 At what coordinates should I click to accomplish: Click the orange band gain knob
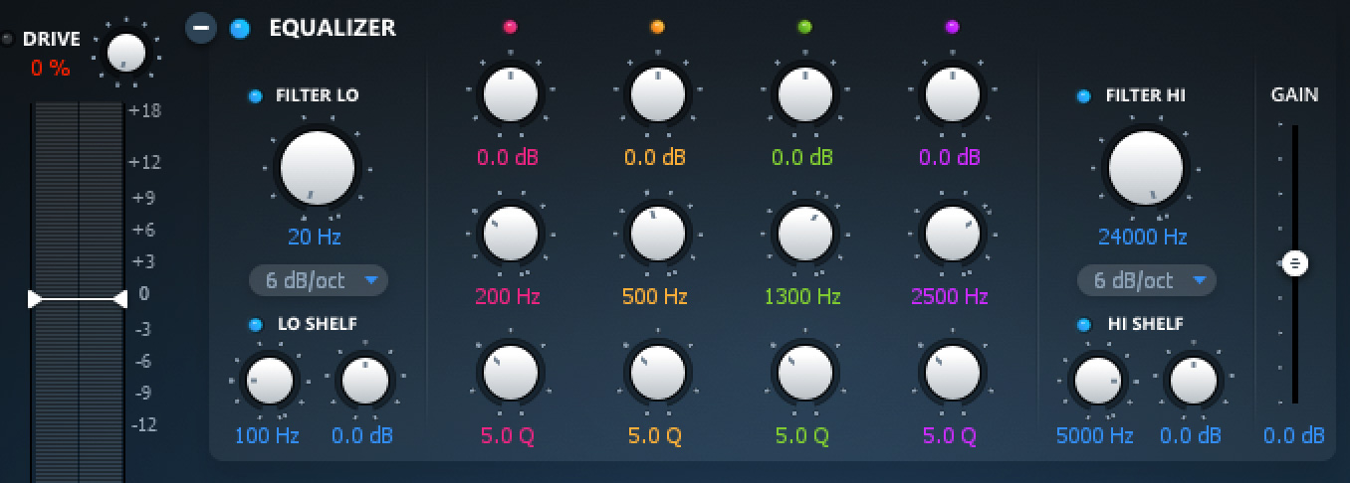(x=658, y=94)
